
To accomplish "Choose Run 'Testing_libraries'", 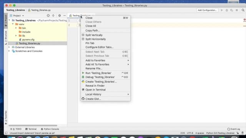I will [106, 73].
